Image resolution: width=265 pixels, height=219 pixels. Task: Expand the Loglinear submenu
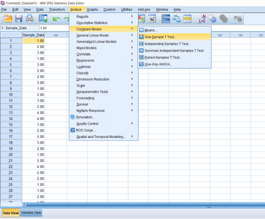tap(104, 67)
